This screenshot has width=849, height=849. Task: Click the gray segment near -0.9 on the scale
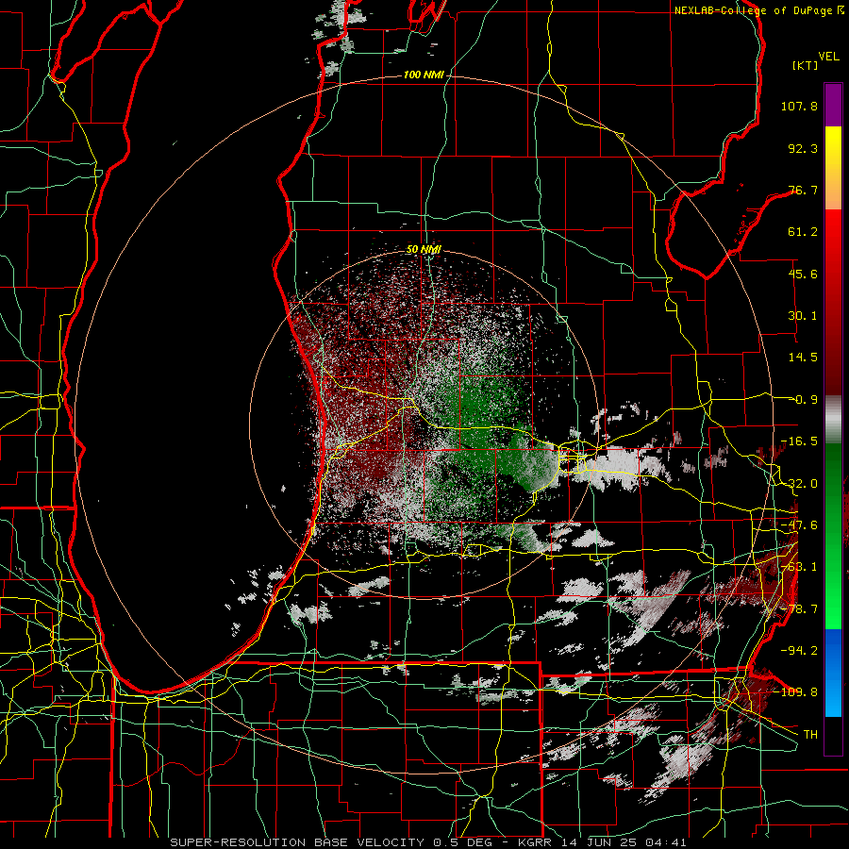coord(833,419)
